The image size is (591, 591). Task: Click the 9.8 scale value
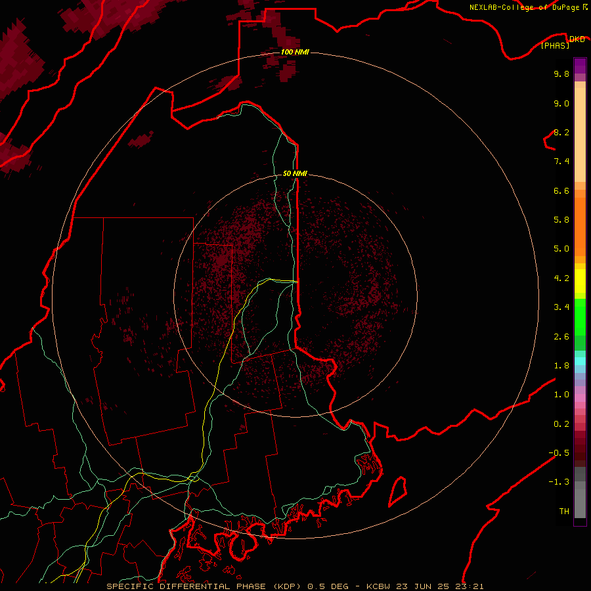pyautogui.click(x=561, y=74)
